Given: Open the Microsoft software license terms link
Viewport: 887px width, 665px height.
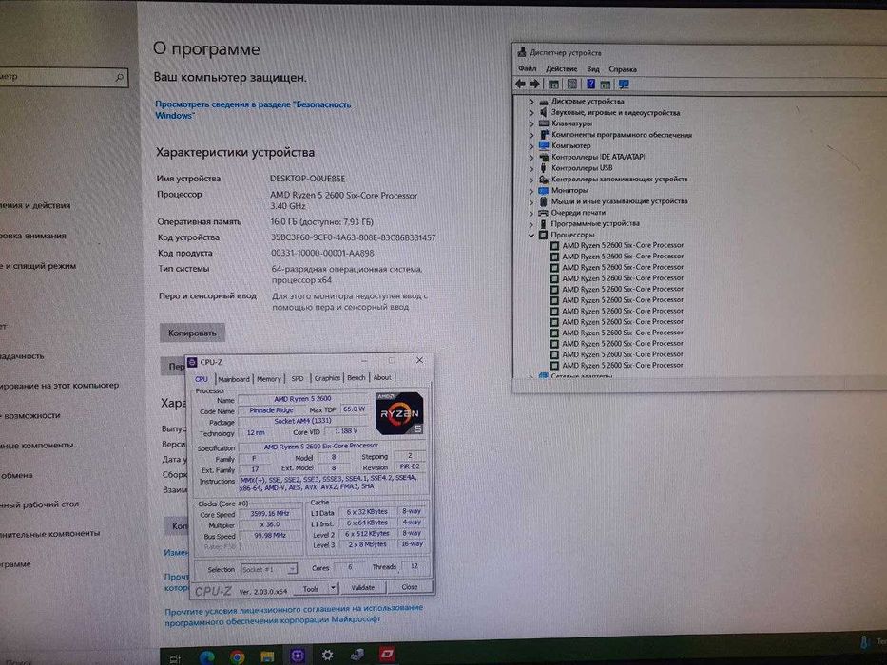Looking at the screenshot, I should point(294,614).
